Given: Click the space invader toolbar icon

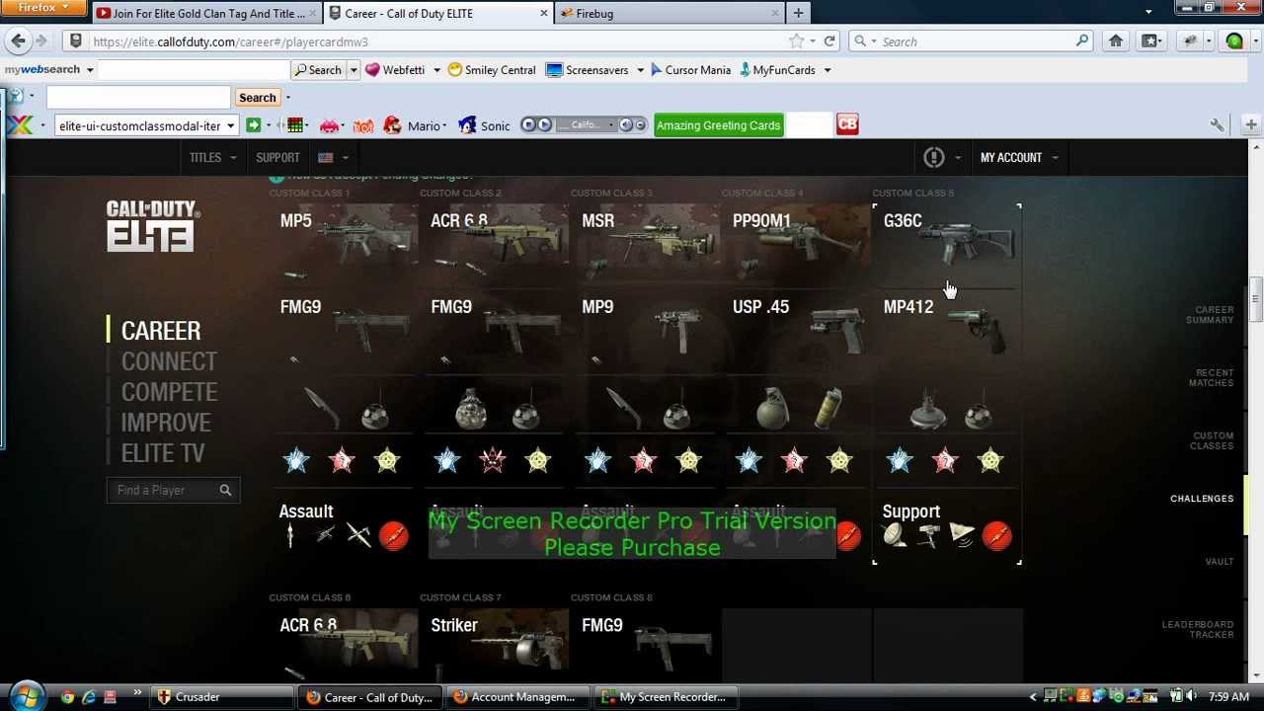Looking at the screenshot, I should (x=329, y=125).
